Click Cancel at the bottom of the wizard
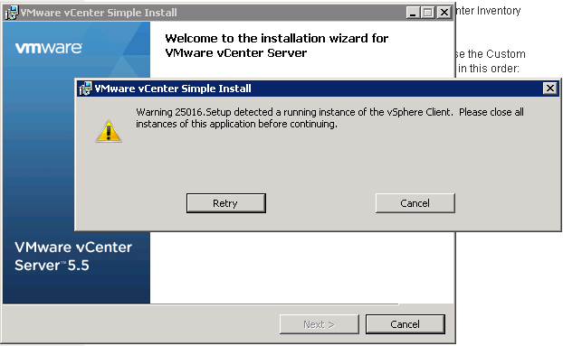This screenshot has width=563, height=346. click(405, 324)
